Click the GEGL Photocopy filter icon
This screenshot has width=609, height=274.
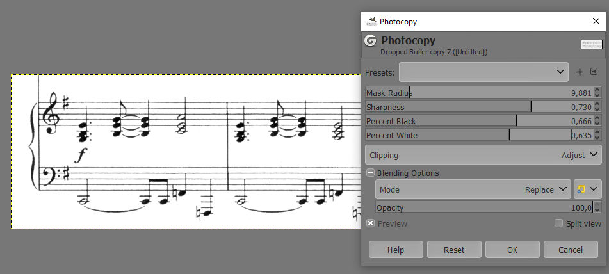370,41
